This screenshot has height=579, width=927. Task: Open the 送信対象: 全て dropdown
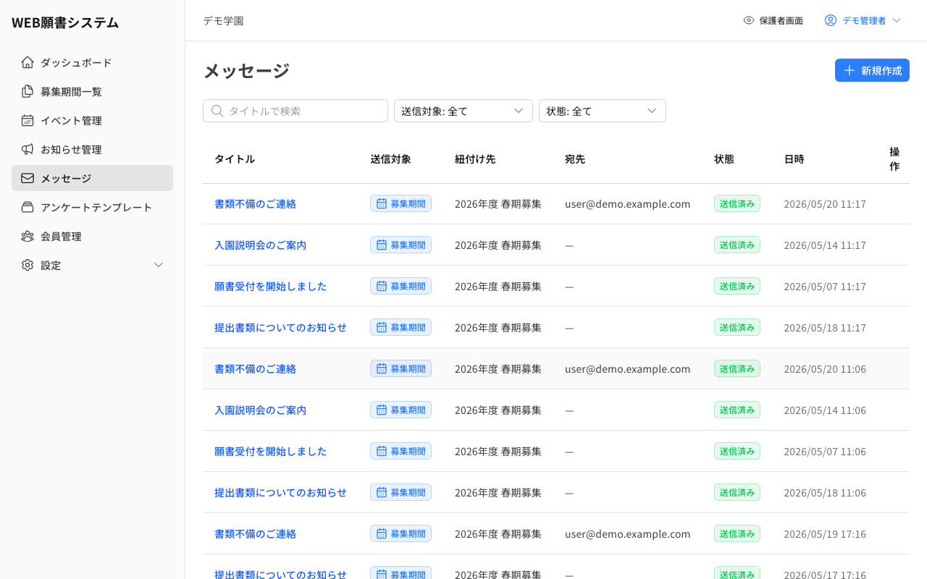463,111
